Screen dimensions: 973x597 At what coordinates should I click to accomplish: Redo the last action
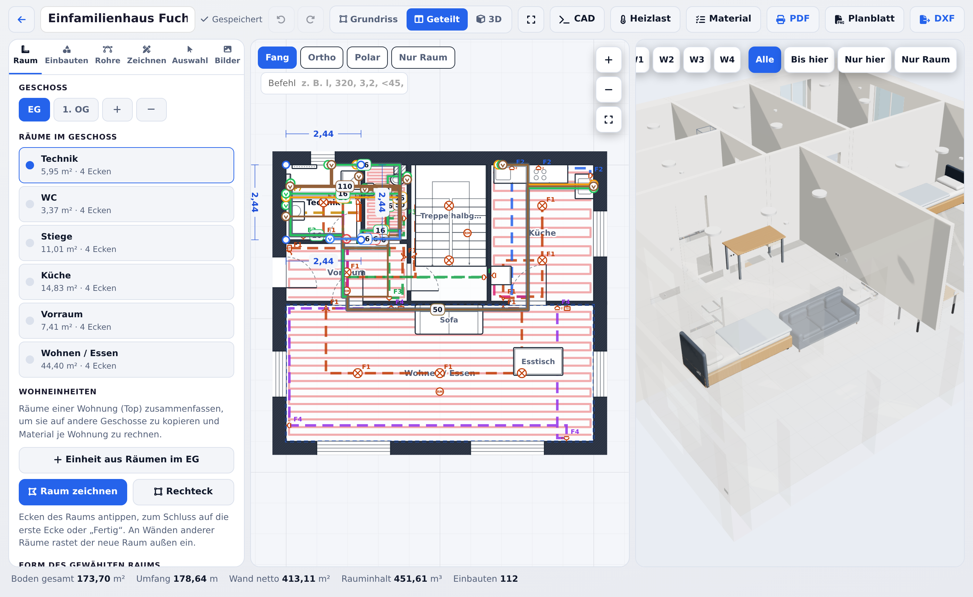(311, 19)
